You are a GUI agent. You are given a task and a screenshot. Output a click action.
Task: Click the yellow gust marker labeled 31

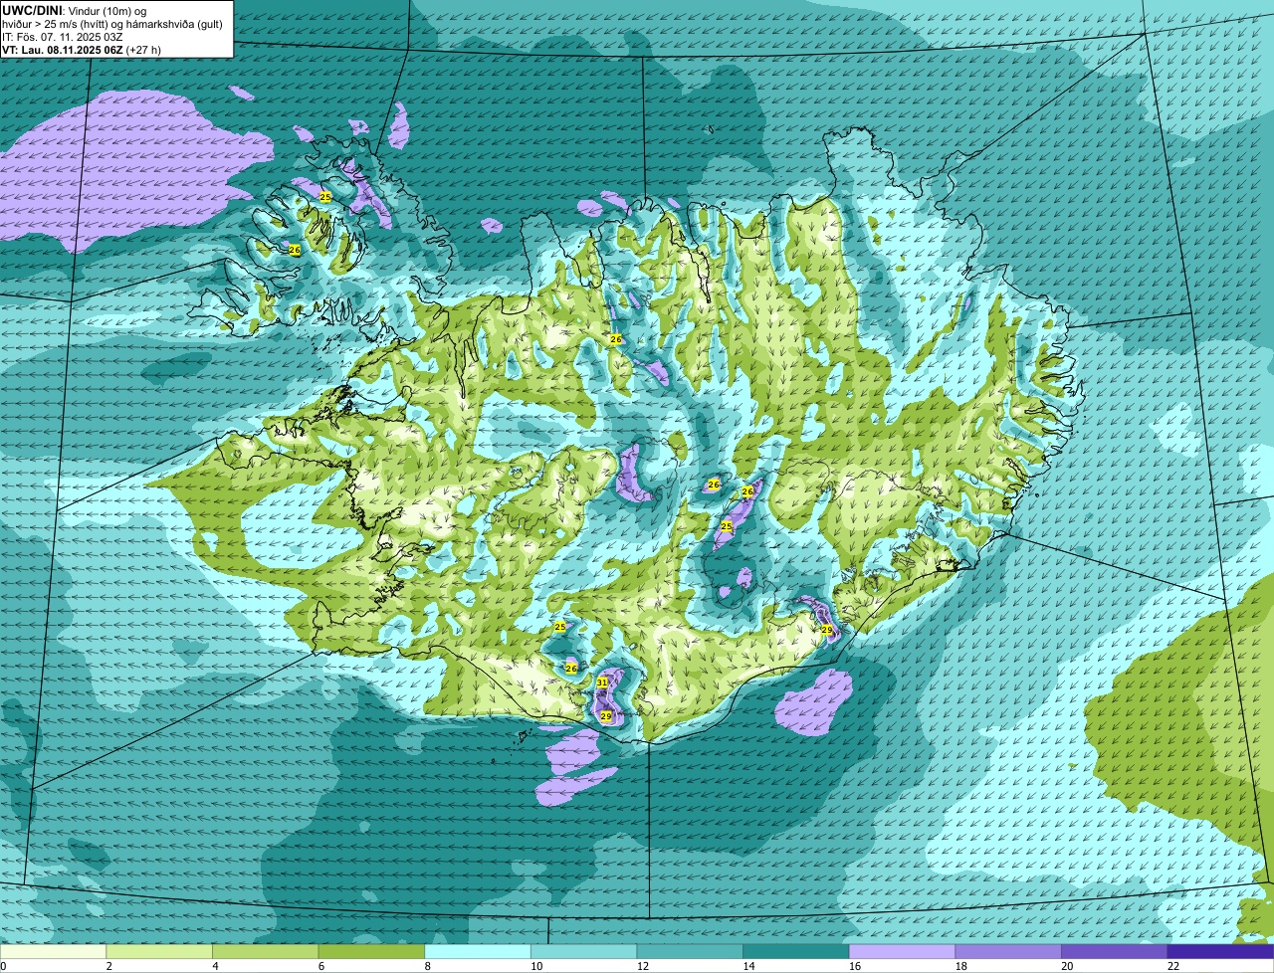pos(602,682)
